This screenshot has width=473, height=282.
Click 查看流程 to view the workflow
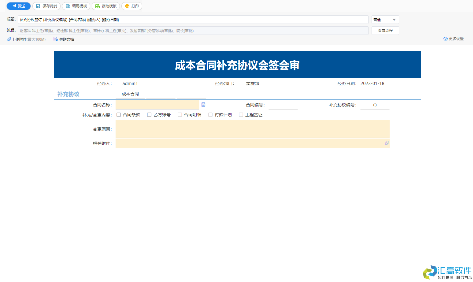coord(385,30)
